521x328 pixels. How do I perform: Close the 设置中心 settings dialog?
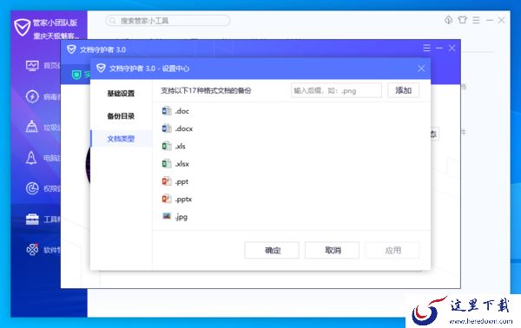click(421, 69)
